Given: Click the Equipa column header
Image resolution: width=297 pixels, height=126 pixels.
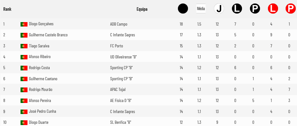Looking at the screenshot, I should point(142,9).
